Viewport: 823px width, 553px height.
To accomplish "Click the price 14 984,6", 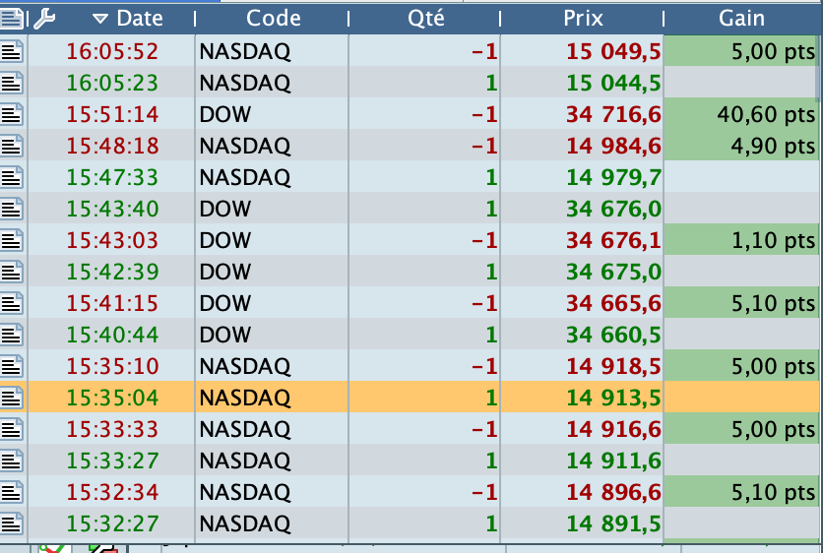I will (613, 146).
